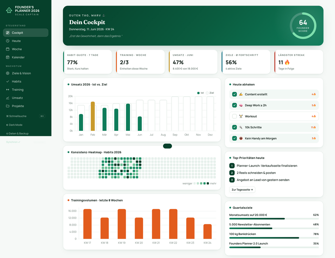This screenshot has width=335, height=258.
Task: Select the KW 24 bar in Trainingsvolumen chart
Action: 207,232
